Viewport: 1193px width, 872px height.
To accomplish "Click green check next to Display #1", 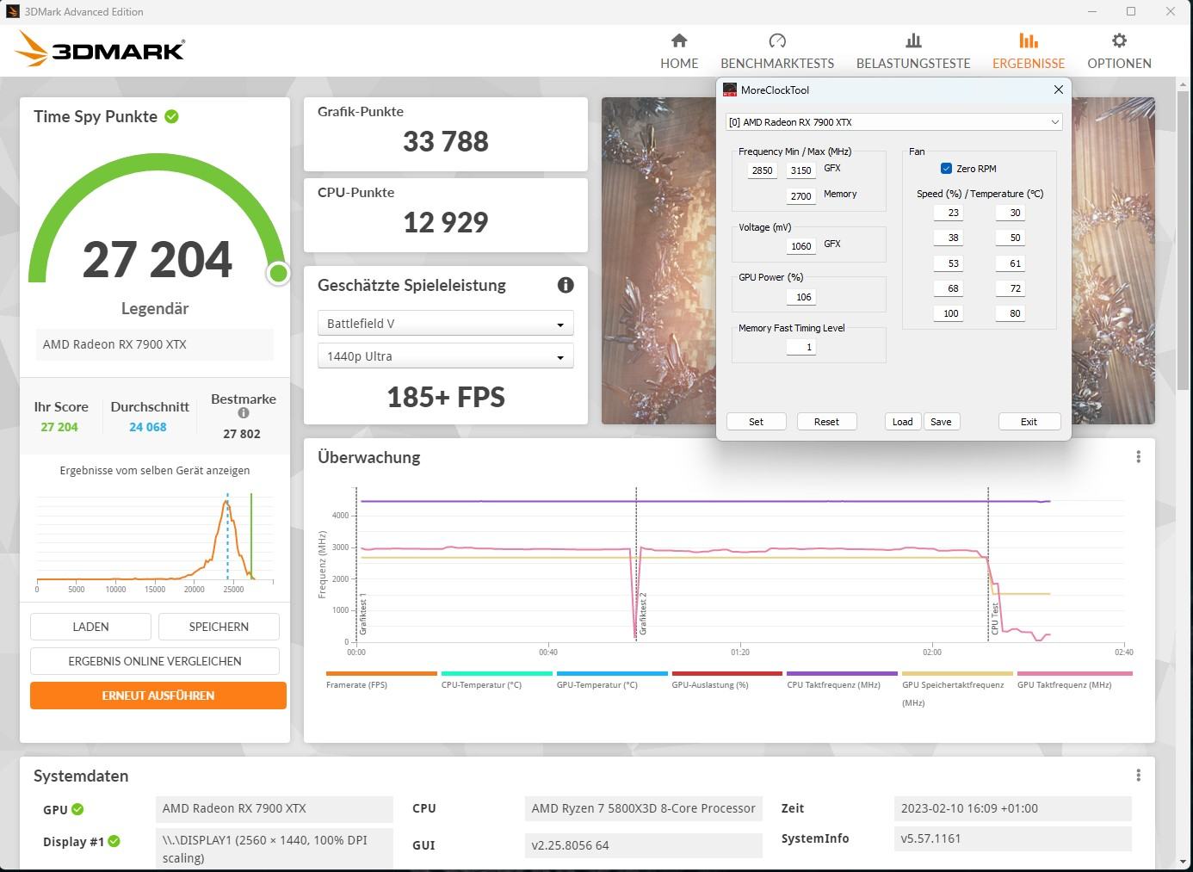I will (114, 841).
